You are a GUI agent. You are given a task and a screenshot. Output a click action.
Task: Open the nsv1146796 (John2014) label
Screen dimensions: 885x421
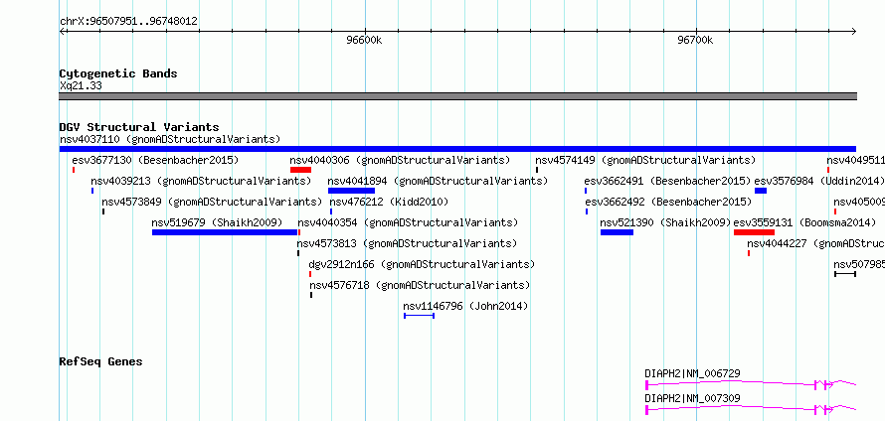[465, 306]
